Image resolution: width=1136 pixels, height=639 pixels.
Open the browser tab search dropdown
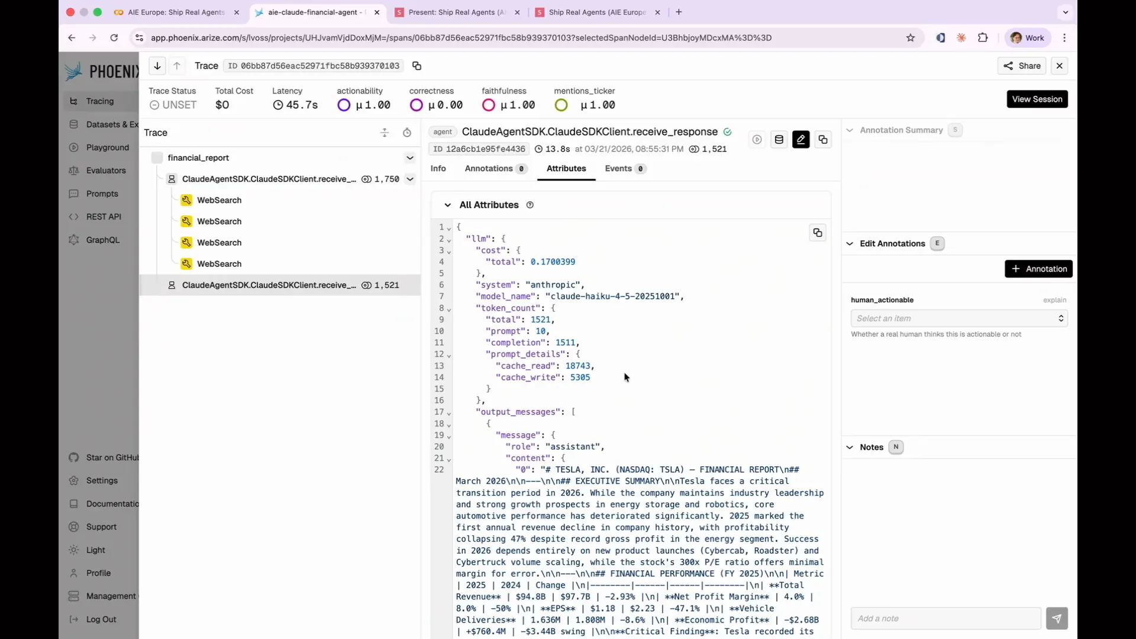[x=1066, y=12]
